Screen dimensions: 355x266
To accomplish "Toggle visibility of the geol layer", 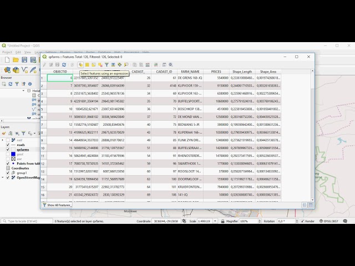I will [x=8, y=154].
